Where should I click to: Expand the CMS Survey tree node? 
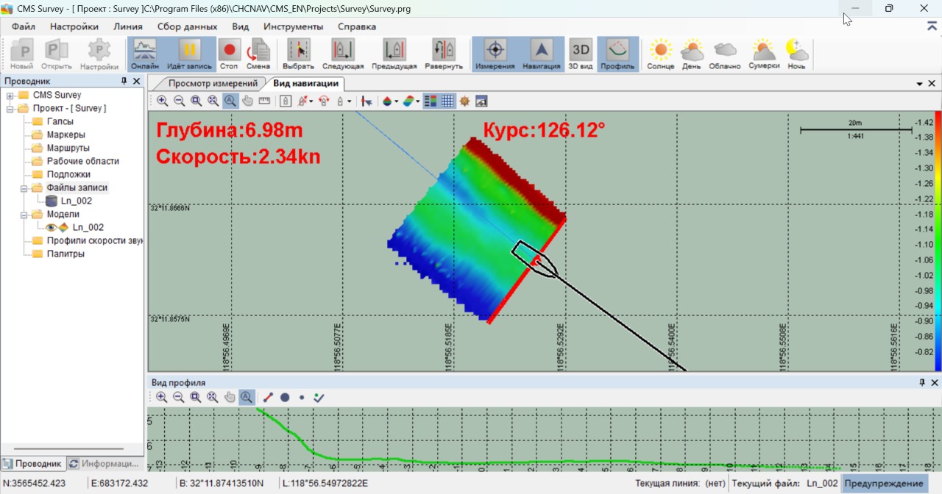tap(10, 96)
